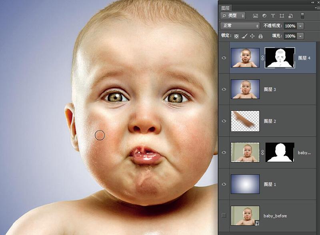Hide the baby masked layer's eye icon

(224, 152)
